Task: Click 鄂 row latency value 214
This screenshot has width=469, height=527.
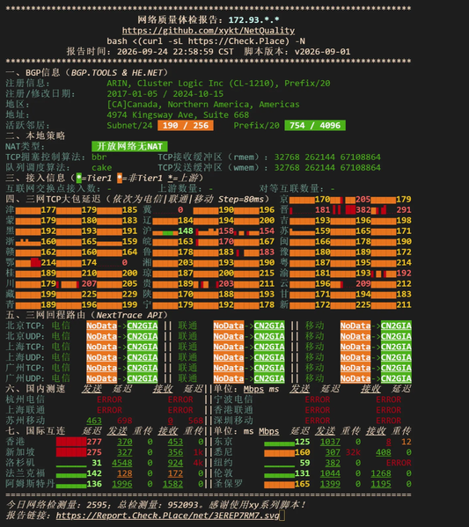Action: [48, 262]
